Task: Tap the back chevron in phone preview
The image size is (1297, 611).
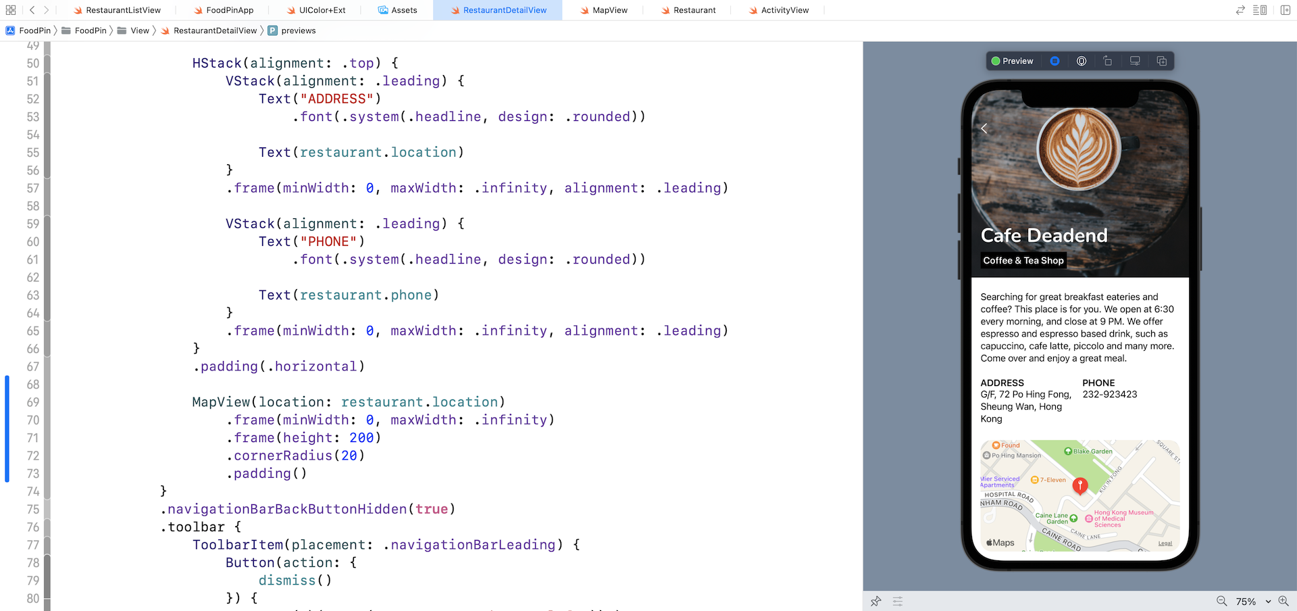Action: 984,128
